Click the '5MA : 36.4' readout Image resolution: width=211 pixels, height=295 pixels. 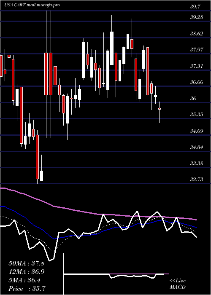pos(24,280)
